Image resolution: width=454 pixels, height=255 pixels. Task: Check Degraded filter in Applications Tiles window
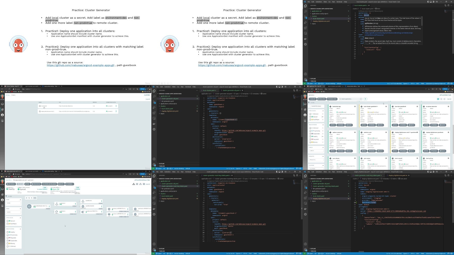[x=310, y=139]
